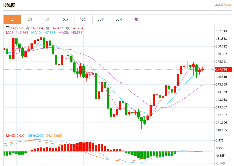Click the MA5 legend label
The height and width of the screenshot is (166, 234).
(17, 33)
